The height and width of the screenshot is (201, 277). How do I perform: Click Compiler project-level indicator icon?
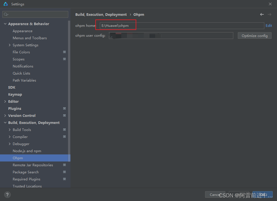pyautogui.click(x=65, y=137)
